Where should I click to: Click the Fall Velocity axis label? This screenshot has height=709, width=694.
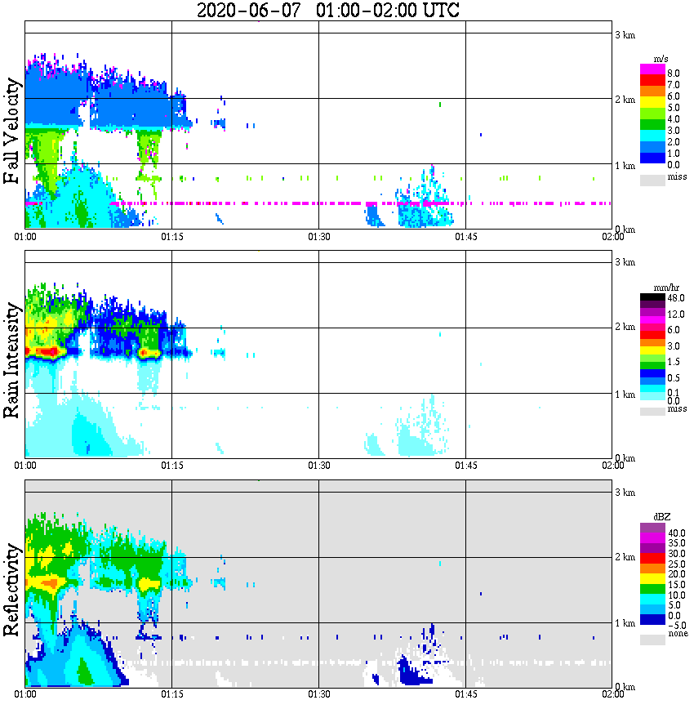point(11,132)
